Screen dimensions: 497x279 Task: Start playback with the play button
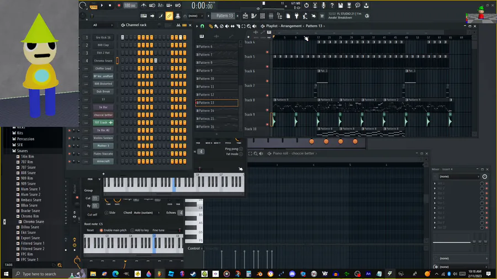coord(102,6)
